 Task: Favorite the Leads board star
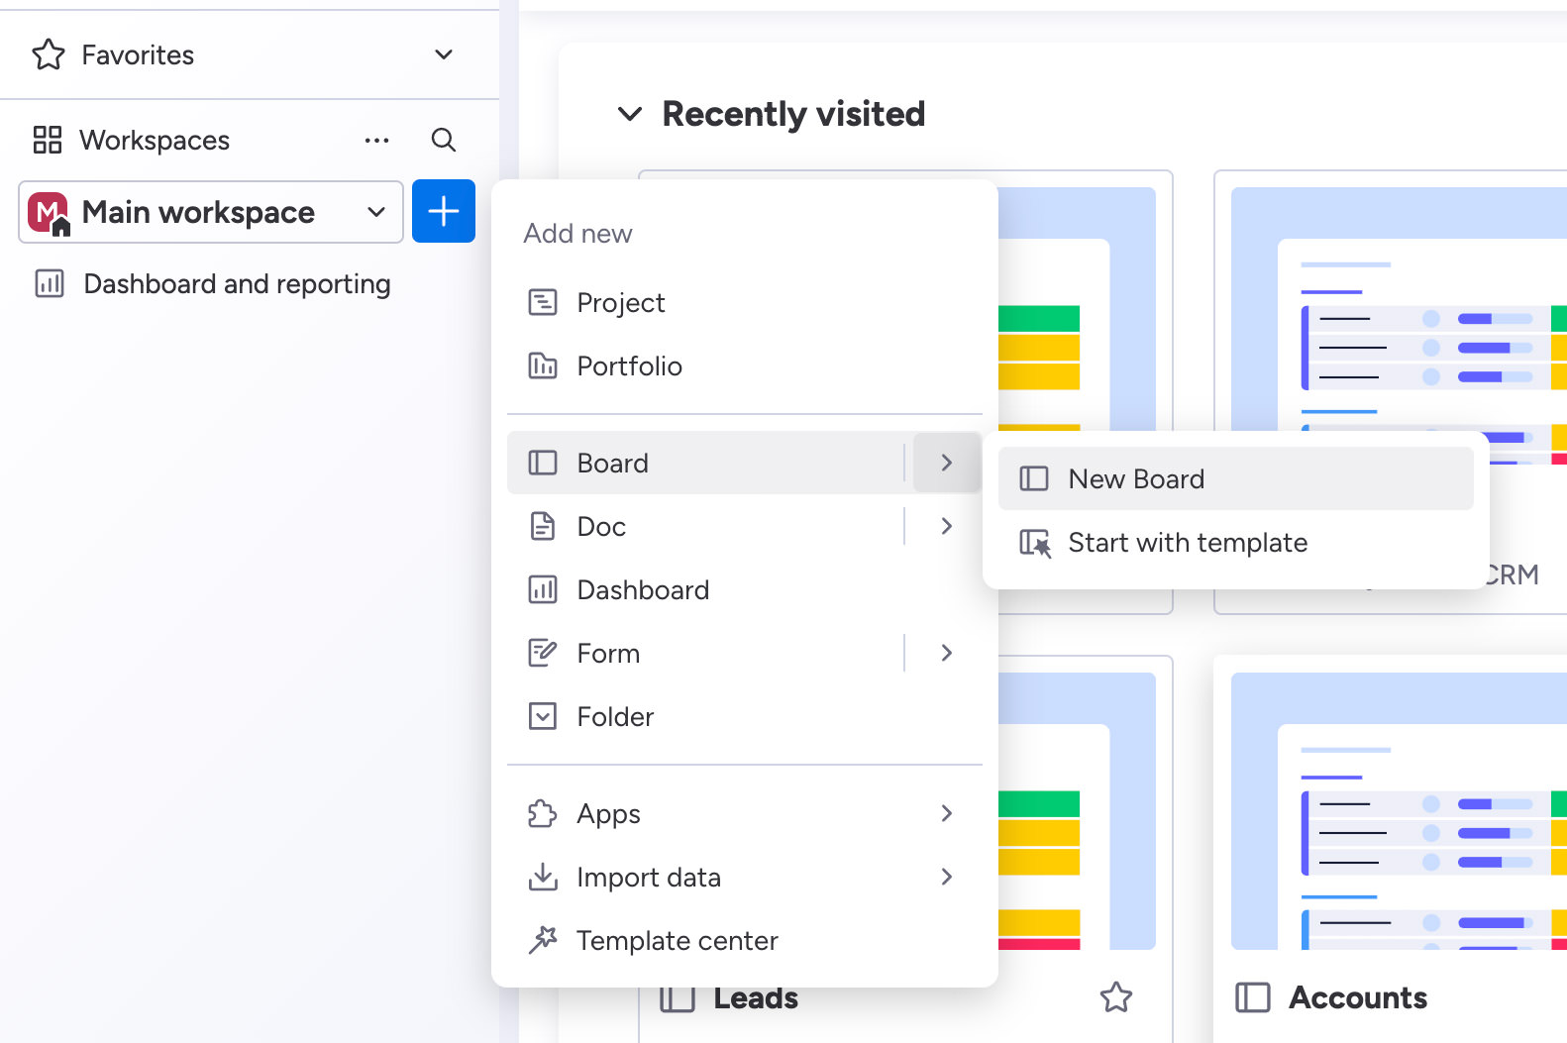click(x=1116, y=997)
